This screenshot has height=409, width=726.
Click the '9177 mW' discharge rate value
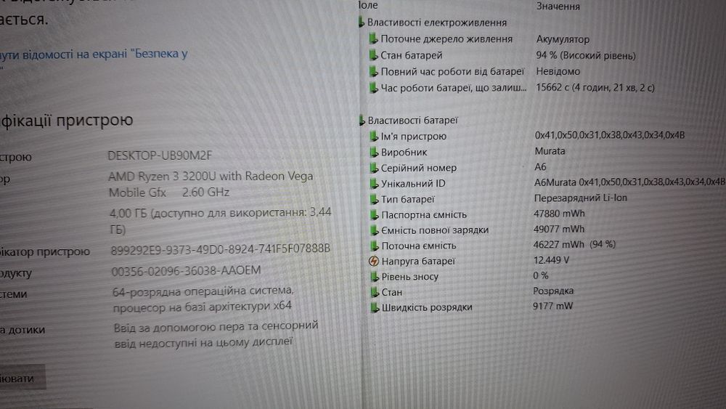click(552, 306)
